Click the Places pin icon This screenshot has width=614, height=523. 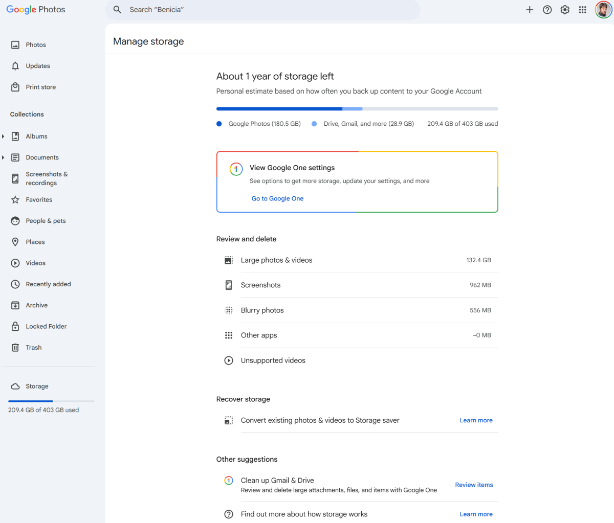click(15, 242)
